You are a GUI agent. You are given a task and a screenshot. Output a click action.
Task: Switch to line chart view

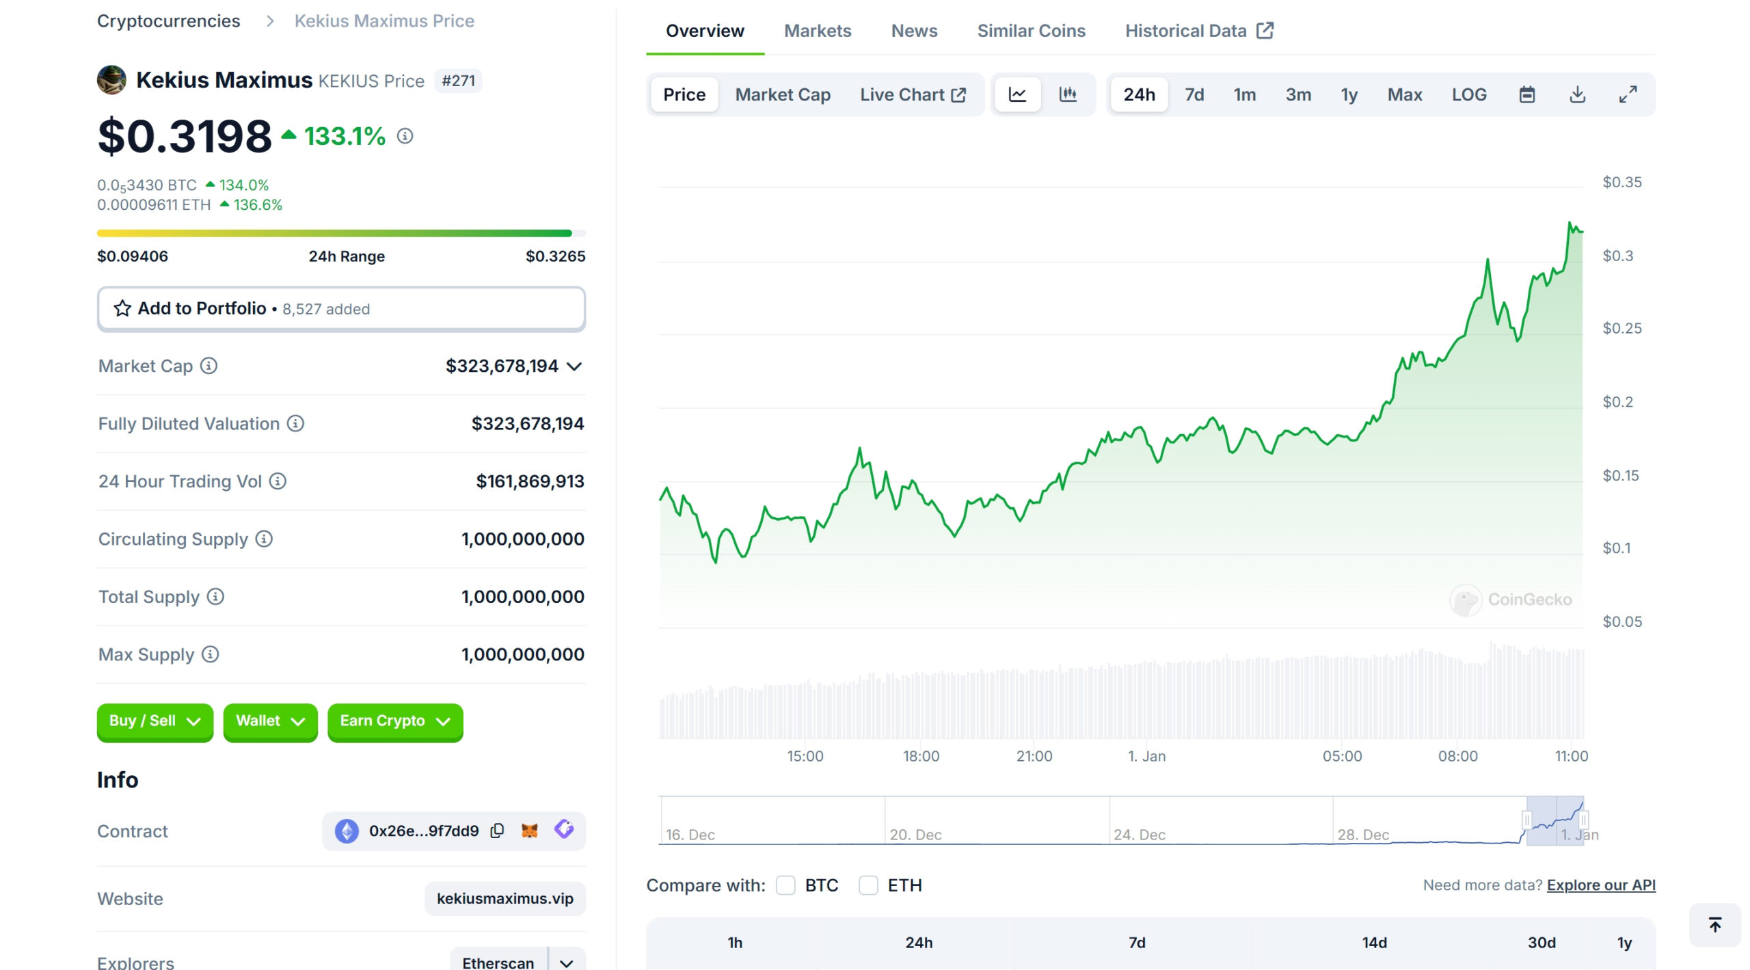pyautogui.click(x=1017, y=94)
